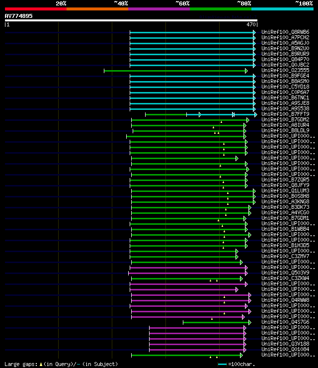Screen dimensions: 318x368
Task: Select the UniRef100_A5AGJ0 hit label
Action: pyautogui.click(x=285, y=43)
